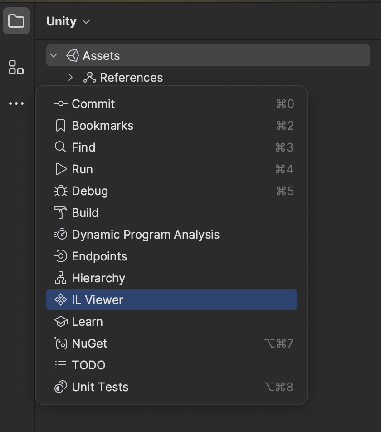This screenshot has width=381, height=432.
Task: Click the ⌥⌘8 shortcut next to Unit Tests
Action: click(x=278, y=387)
